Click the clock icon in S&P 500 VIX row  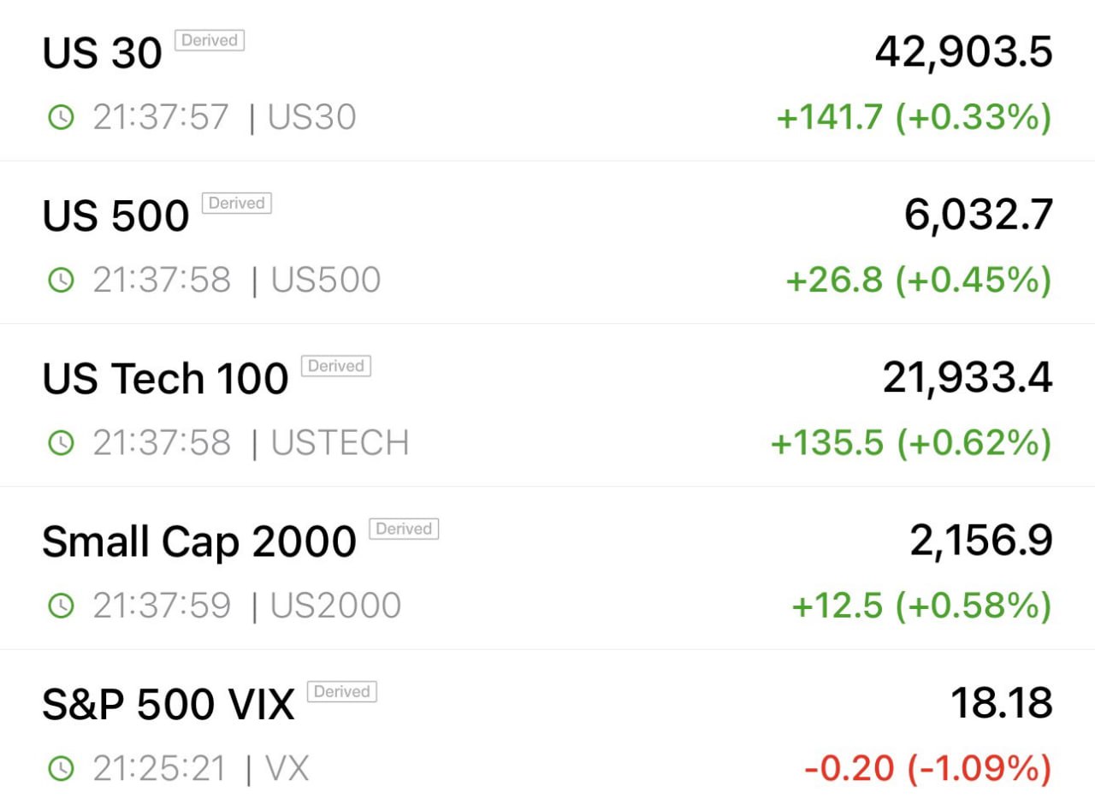61,768
